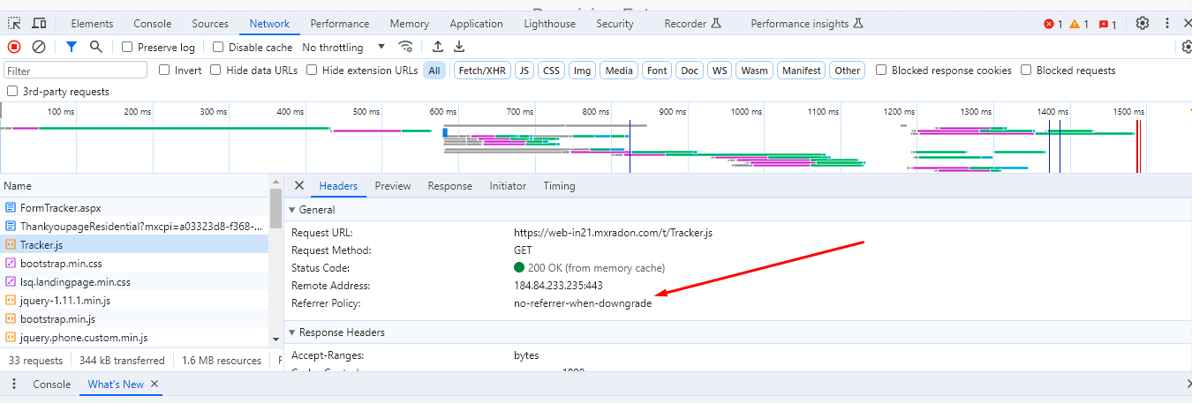The height and width of the screenshot is (403, 1192).
Task: Check the Disable cache option
Action: (219, 48)
